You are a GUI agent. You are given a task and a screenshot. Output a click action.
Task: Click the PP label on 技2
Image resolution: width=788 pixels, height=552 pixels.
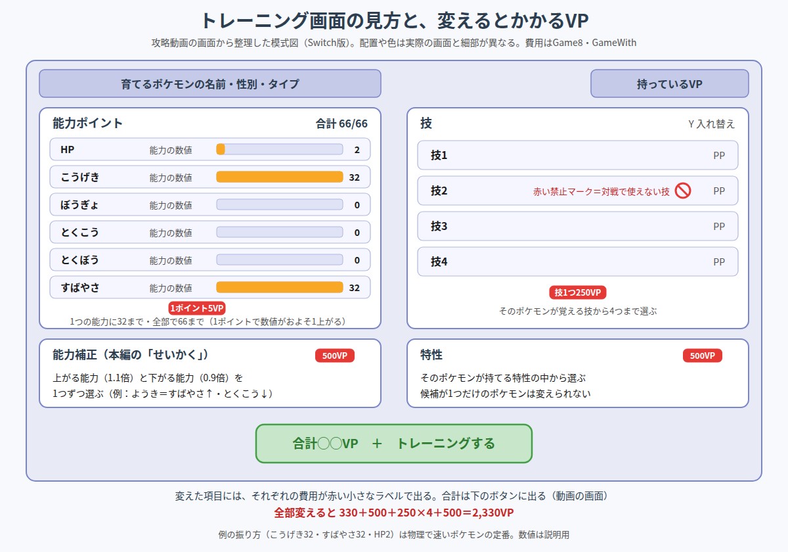click(x=719, y=191)
